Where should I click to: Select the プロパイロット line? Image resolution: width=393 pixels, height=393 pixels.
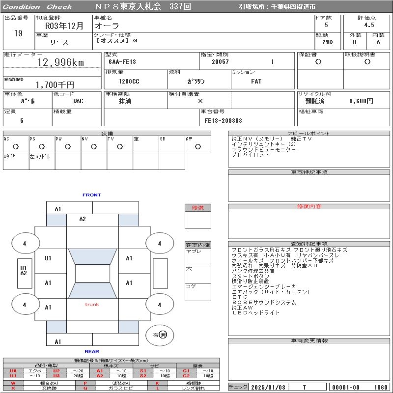click(x=250, y=155)
